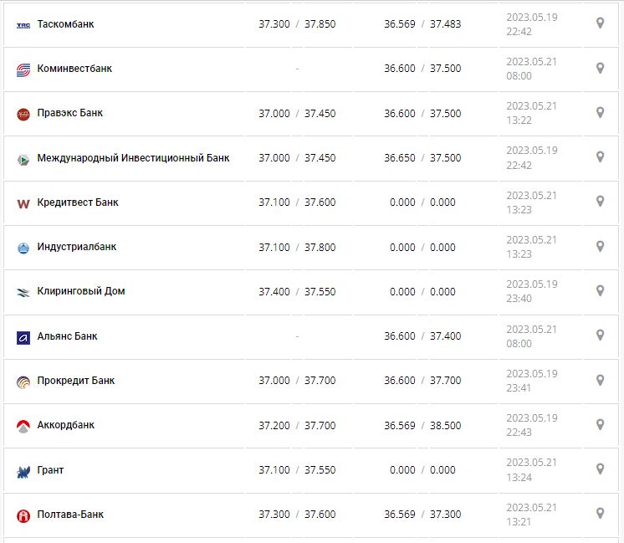Open the Кредитвест Банк link
Screen dimensions: 624x543
pyautogui.click(x=78, y=202)
